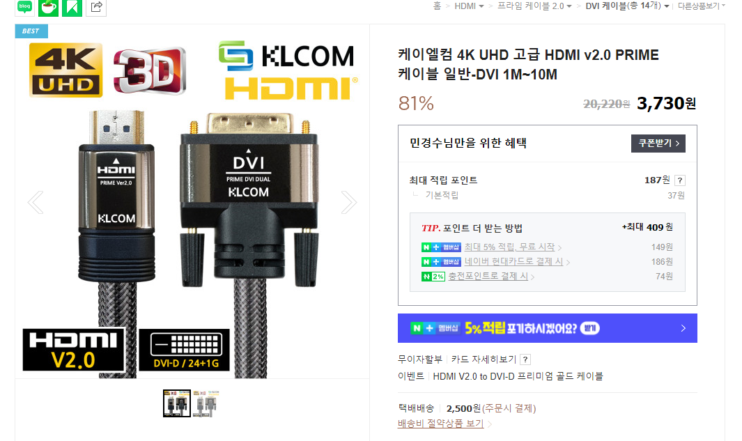Open DVI 케이블 category dropdown
Image resolution: width=742 pixels, height=441 pixels.
(627, 6)
